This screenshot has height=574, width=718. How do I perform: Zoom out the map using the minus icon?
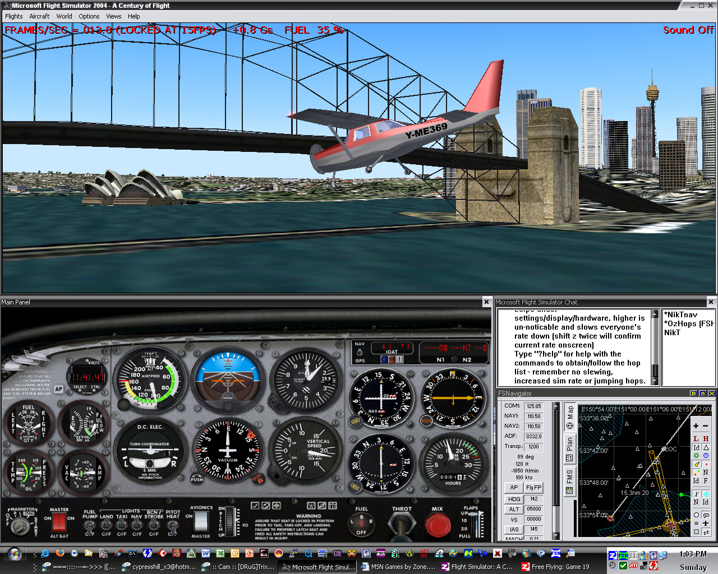click(x=706, y=426)
